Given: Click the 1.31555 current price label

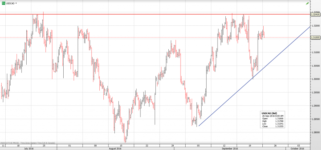Looking at the screenshot, I should pyautogui.click(x=315, y=37).
